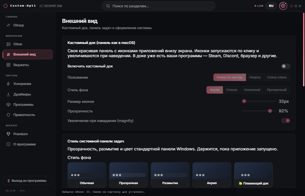Choose Акрил dock background style

click(x=214, y=90)
